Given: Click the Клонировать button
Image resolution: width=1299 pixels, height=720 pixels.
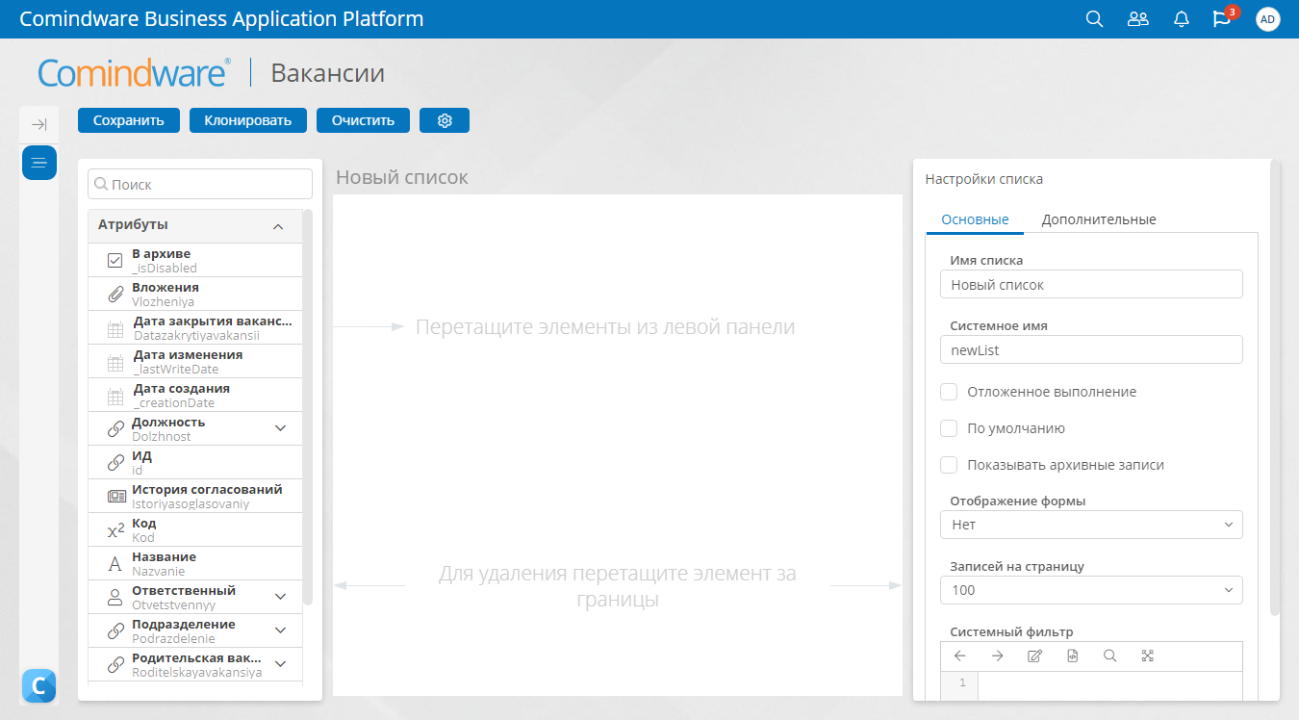Looking at the screenshot, I should [248, 120].
